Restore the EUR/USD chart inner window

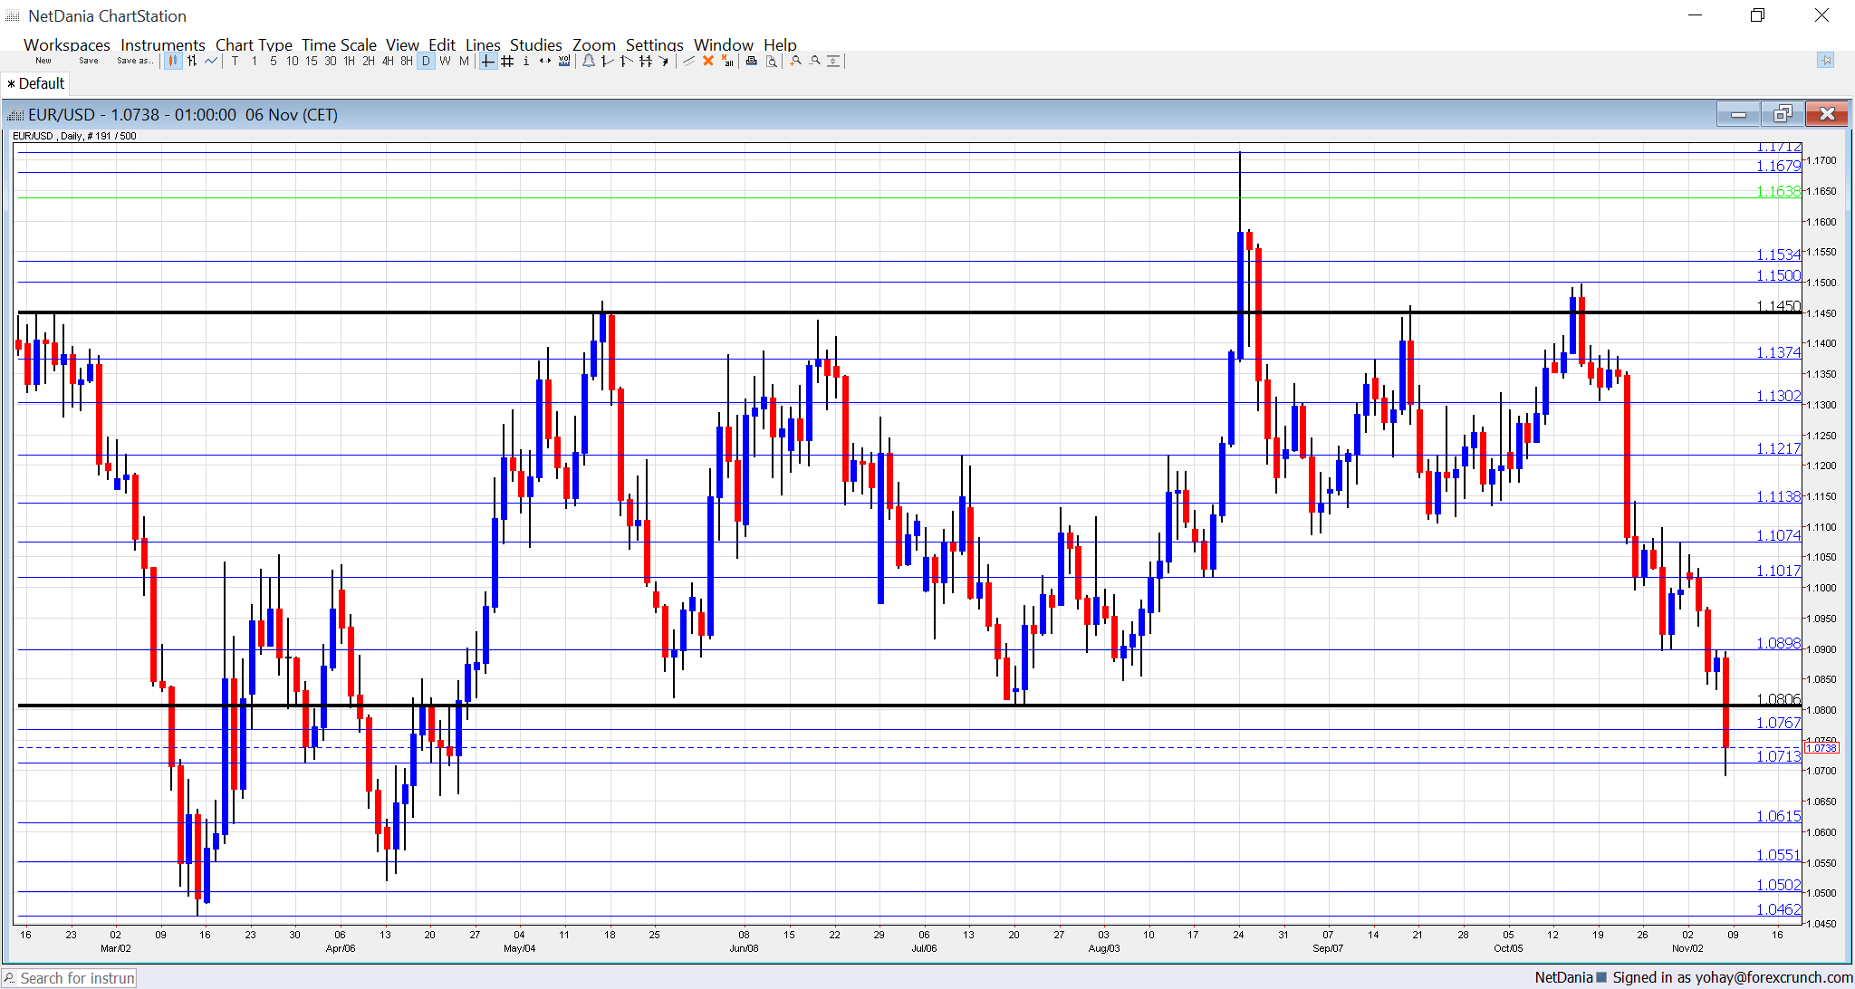[1783, 114]
